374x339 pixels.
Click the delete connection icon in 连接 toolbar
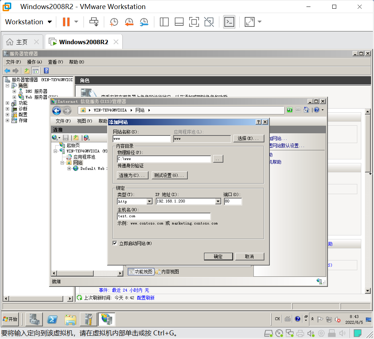(86, 138)
